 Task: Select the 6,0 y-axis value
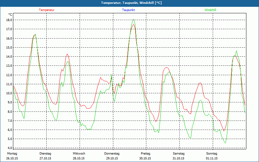(10, 130)
